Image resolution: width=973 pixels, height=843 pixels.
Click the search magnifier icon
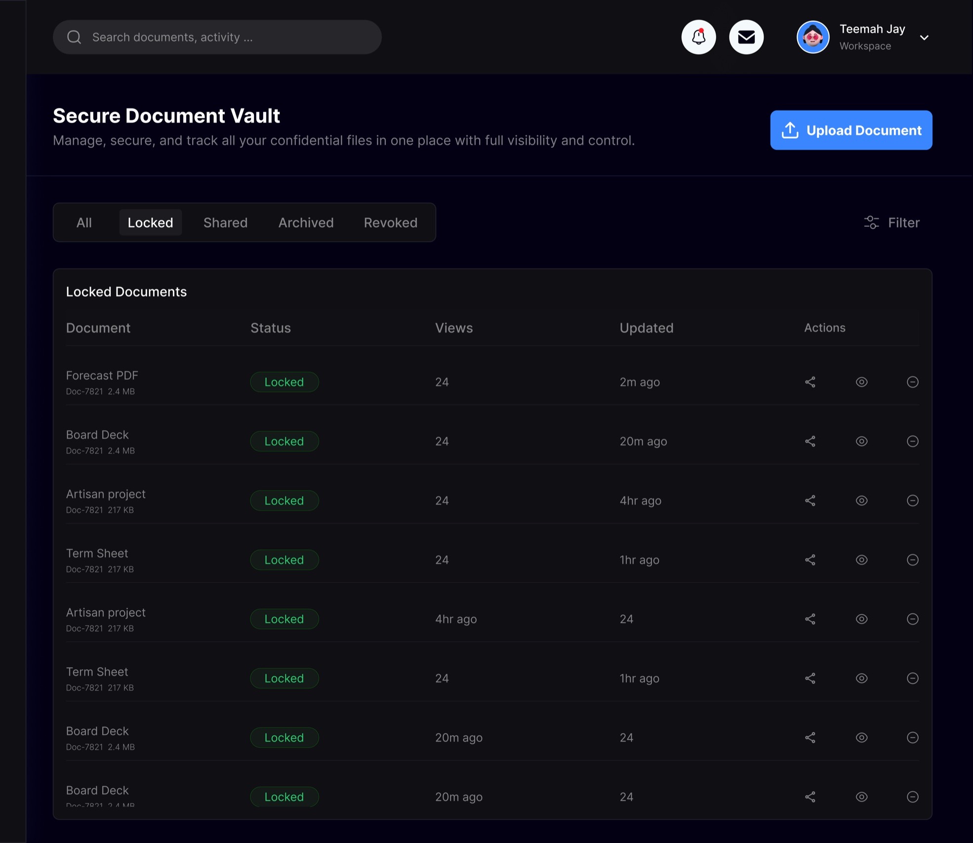click(x=74, y=37)
